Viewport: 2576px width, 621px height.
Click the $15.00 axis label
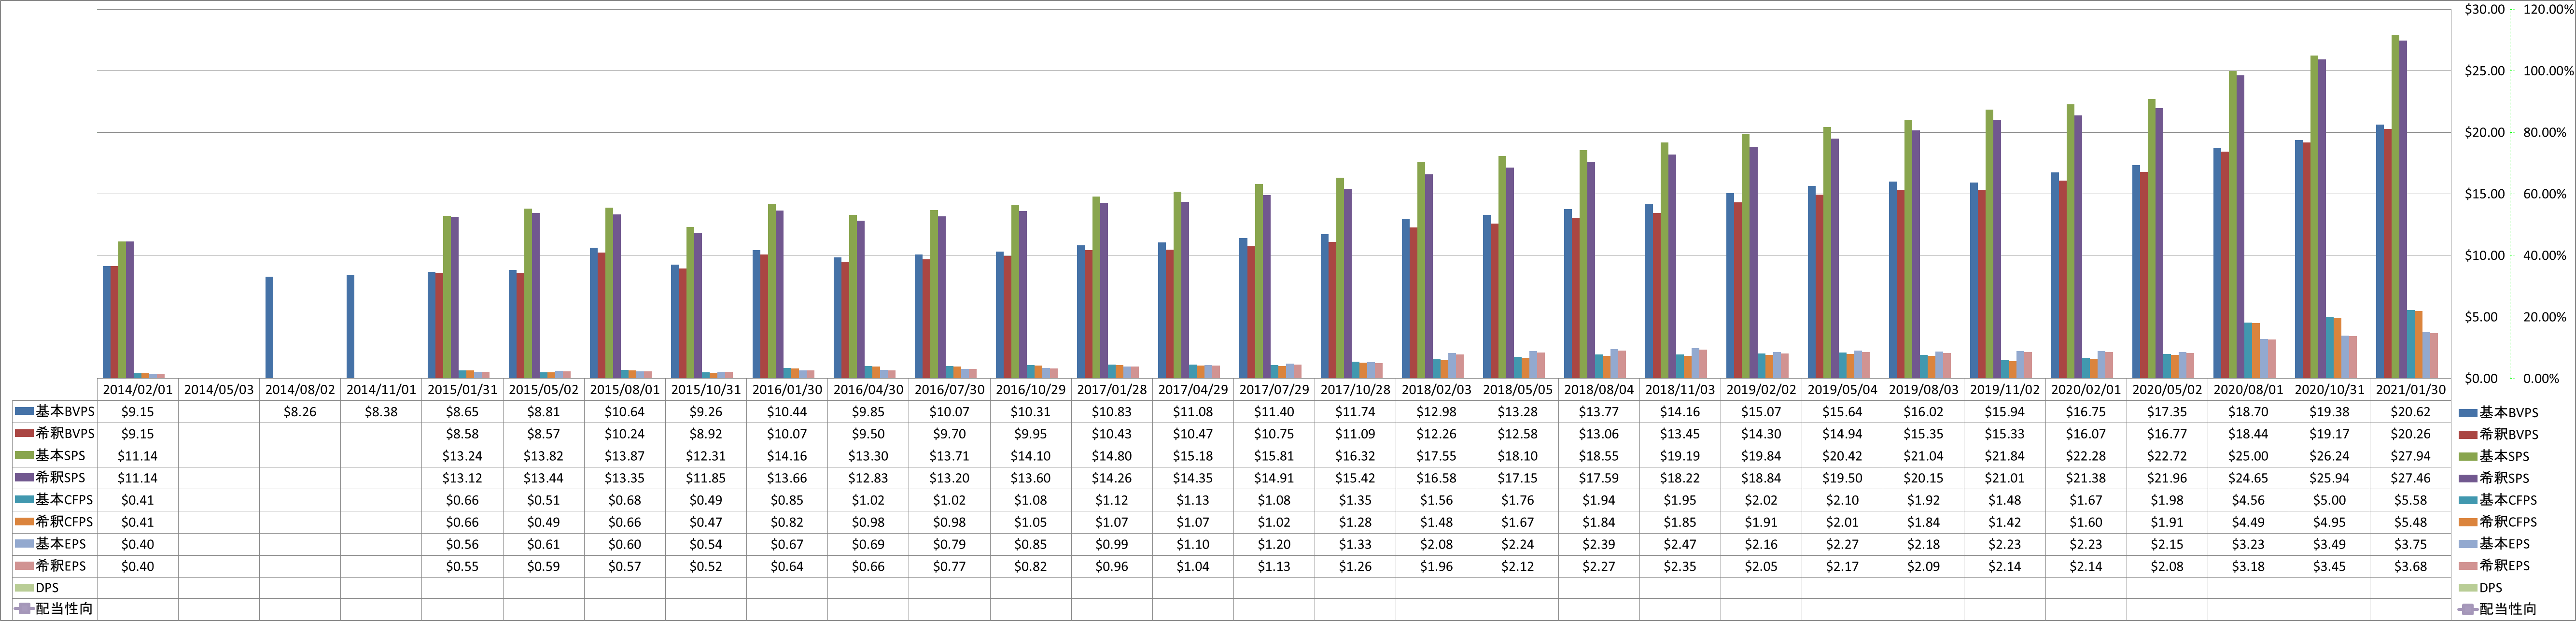[x=2485, y=194]
